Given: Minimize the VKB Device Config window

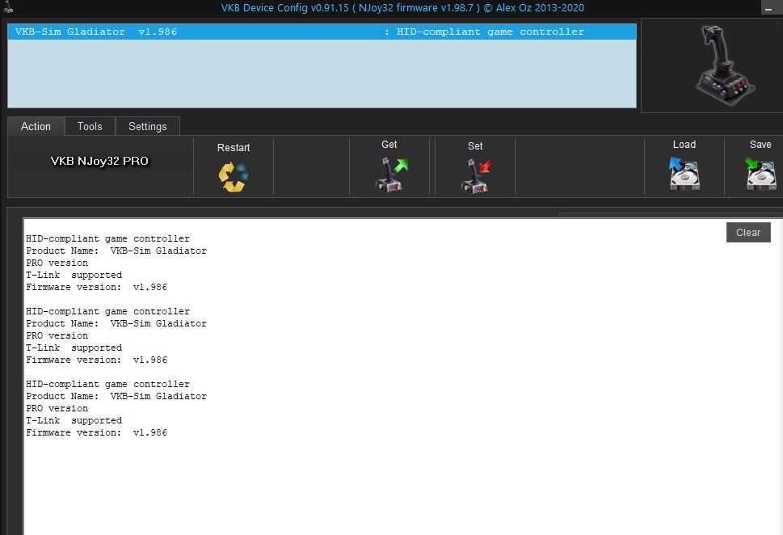Looking at the screenshot, I should tap(769, 8).
